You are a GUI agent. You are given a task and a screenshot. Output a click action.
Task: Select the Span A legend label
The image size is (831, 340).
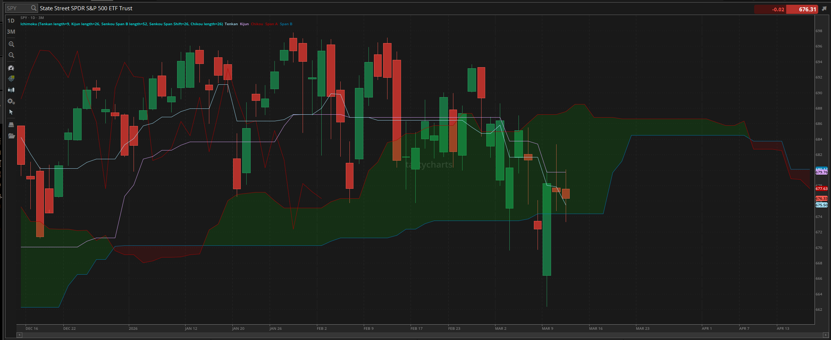[271, 24]
